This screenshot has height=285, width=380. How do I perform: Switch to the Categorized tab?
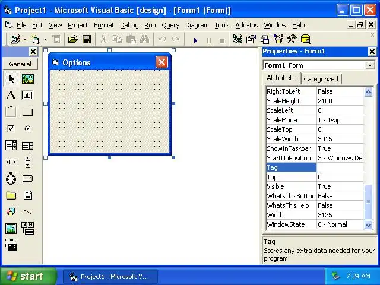coord(321,79)
